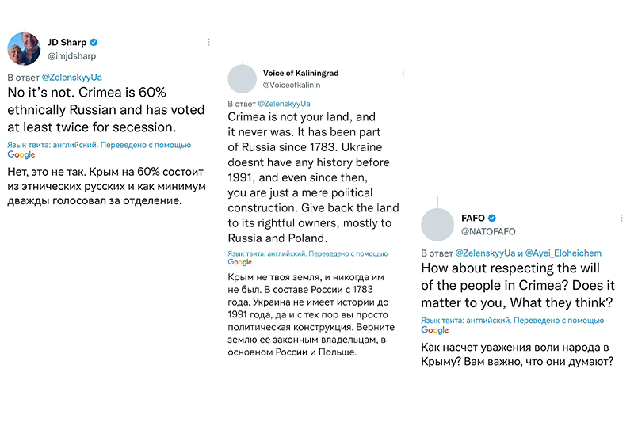Open the @imjdsharp handle
The height and width of the screenshot is (422, 634).
[72, 56]
